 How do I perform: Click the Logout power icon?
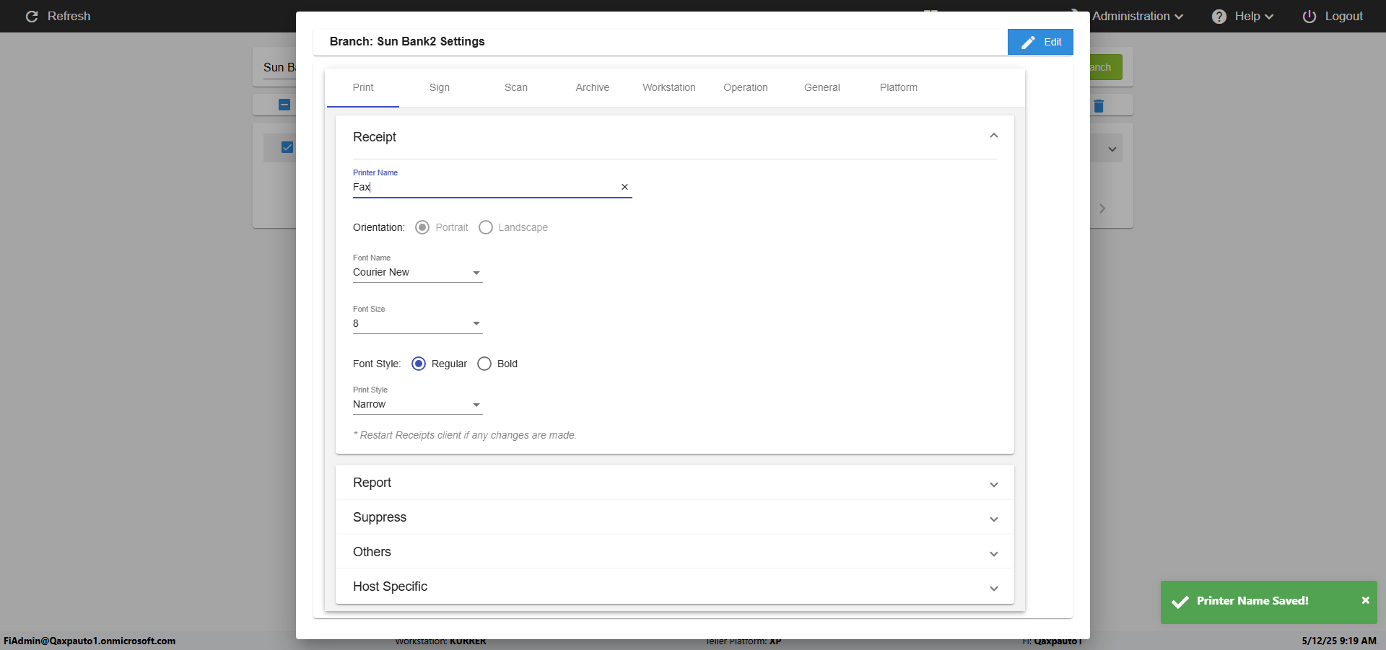(x=1309, y=17)
